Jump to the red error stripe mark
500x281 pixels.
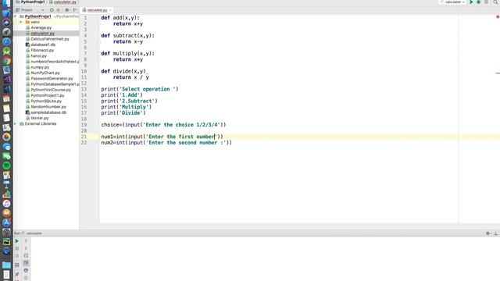point(498,73)
